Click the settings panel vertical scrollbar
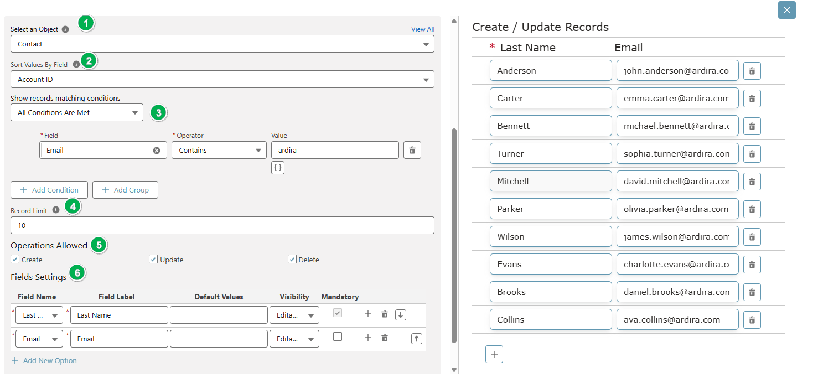The width and height of the screenshot is (813, 378). click(x=454, y=235)
